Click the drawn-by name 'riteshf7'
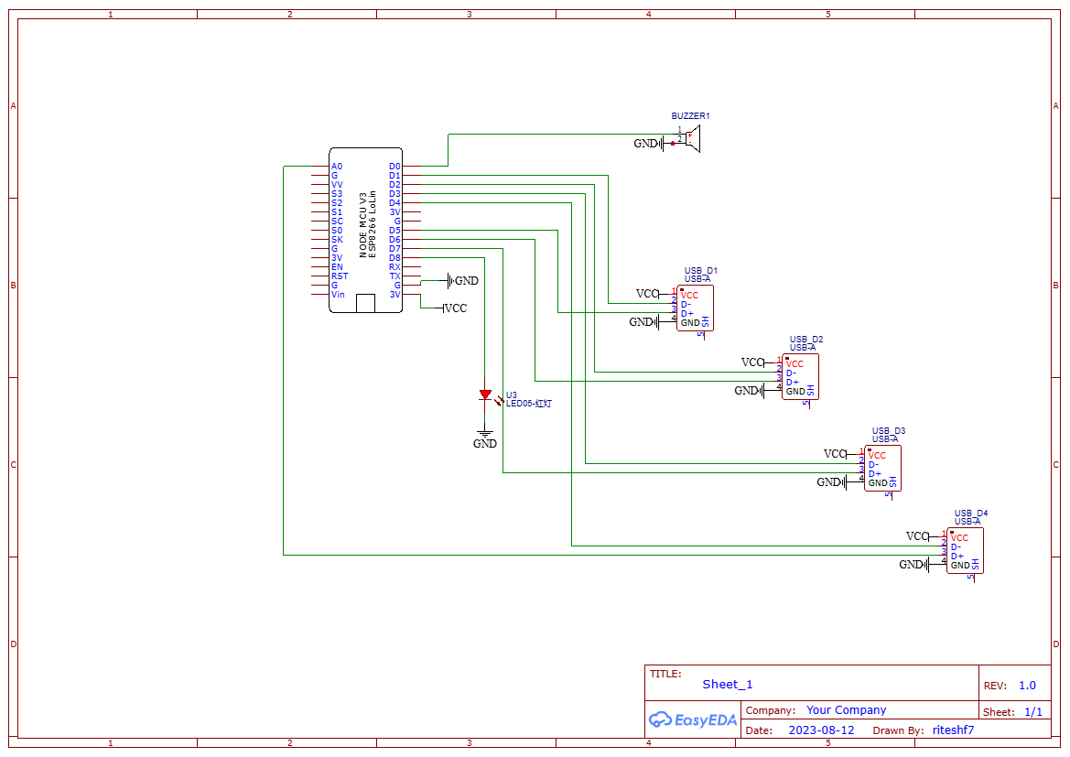 (954, 730)
